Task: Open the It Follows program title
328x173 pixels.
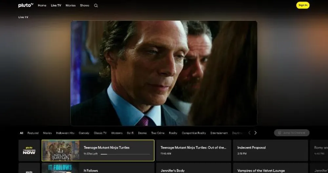Action: pos(91,171)
